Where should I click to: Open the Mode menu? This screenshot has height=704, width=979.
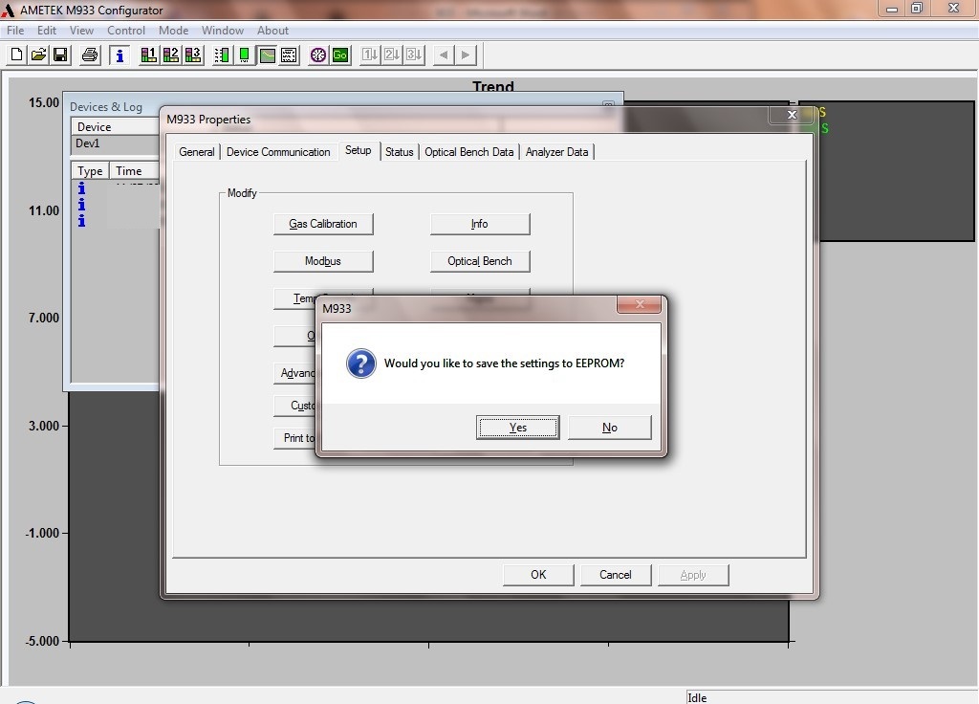point(172,30)
